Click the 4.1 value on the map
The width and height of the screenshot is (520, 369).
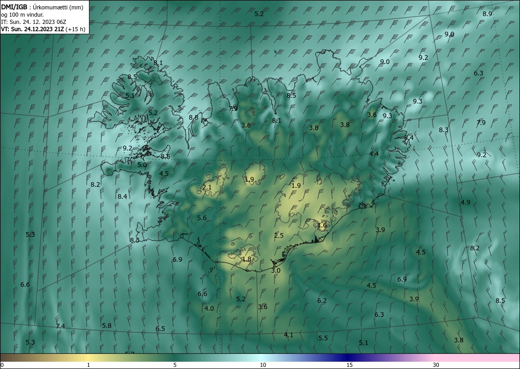(289, 335)
